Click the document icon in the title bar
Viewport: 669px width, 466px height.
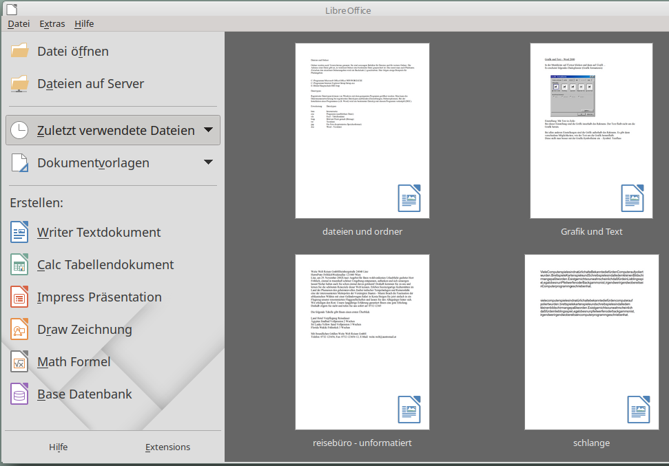[x=12, y=10]
